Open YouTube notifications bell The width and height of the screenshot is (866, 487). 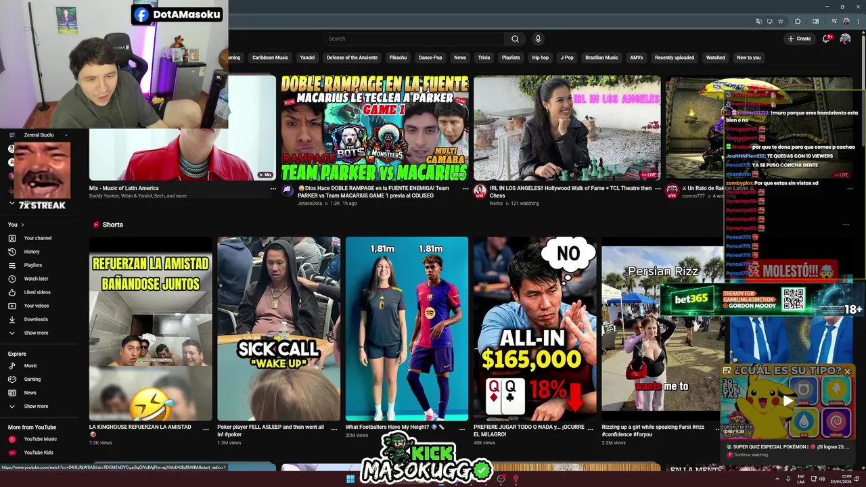pos(826,39)
